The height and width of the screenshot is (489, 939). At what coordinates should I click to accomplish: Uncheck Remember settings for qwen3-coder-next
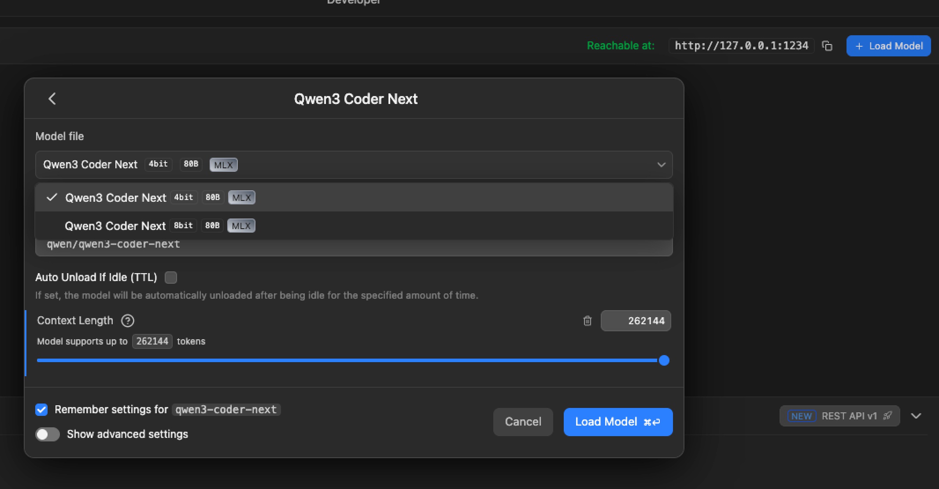click(x=41, y=410)
